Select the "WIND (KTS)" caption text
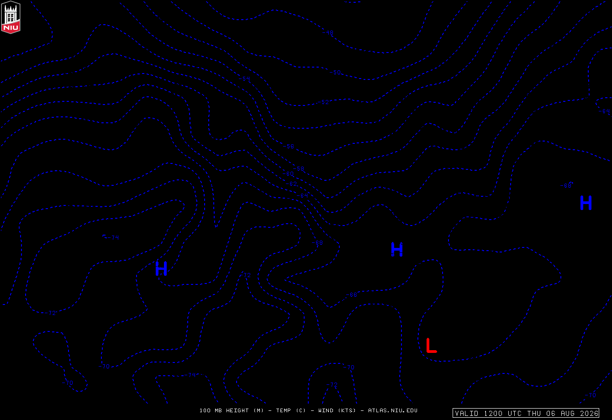This screenshot has height=420, width=612. click(x=337, y=410)
